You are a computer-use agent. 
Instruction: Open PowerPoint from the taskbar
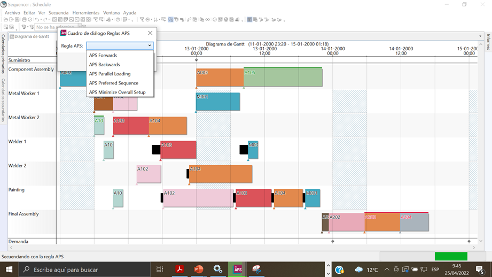point(199,269)
